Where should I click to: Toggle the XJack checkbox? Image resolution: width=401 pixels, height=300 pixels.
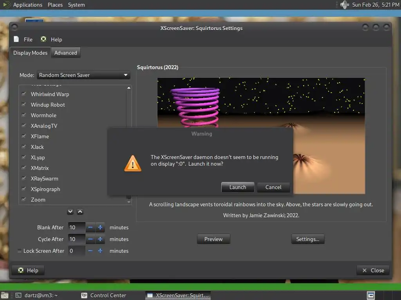tap(24, 147)
